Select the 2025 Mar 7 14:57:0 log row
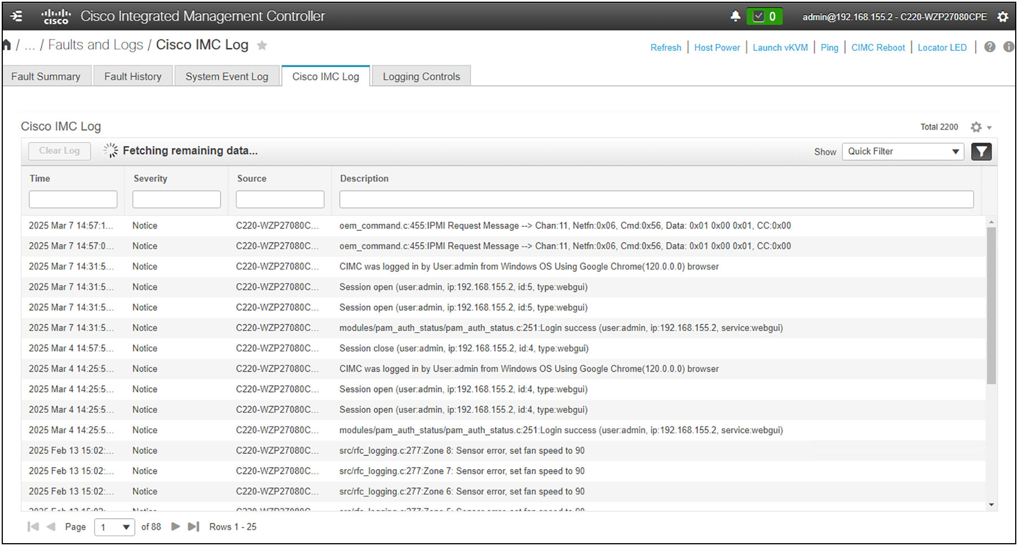This screenshot has height=546, width=1018. (x=503, y=246)
